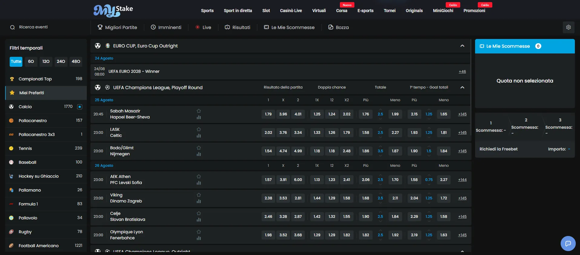The image size is (580, 255).
Task: Favorite the AEK Athen match
Action: (x=199, y=176)
